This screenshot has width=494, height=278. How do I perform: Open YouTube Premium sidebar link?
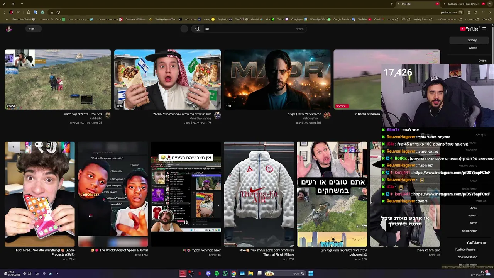[466, 249]
